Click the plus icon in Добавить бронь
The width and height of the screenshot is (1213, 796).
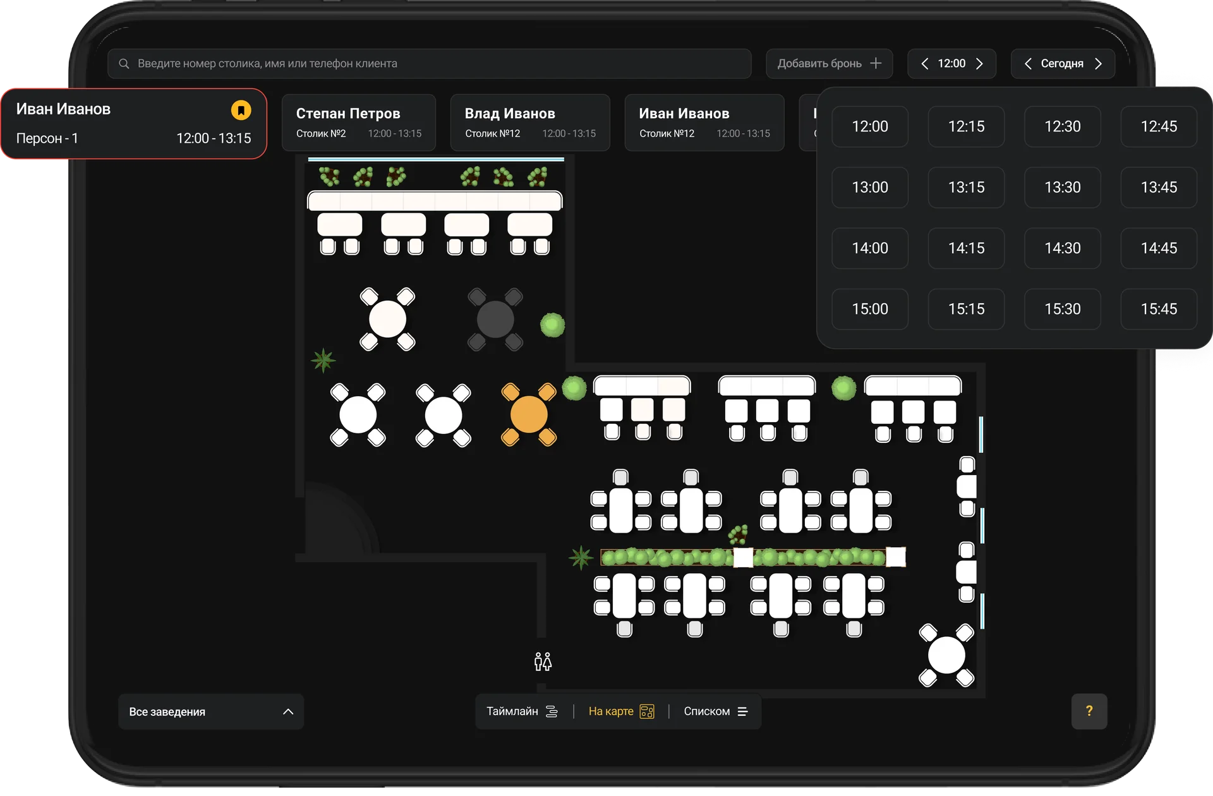(x=876, y=63)
